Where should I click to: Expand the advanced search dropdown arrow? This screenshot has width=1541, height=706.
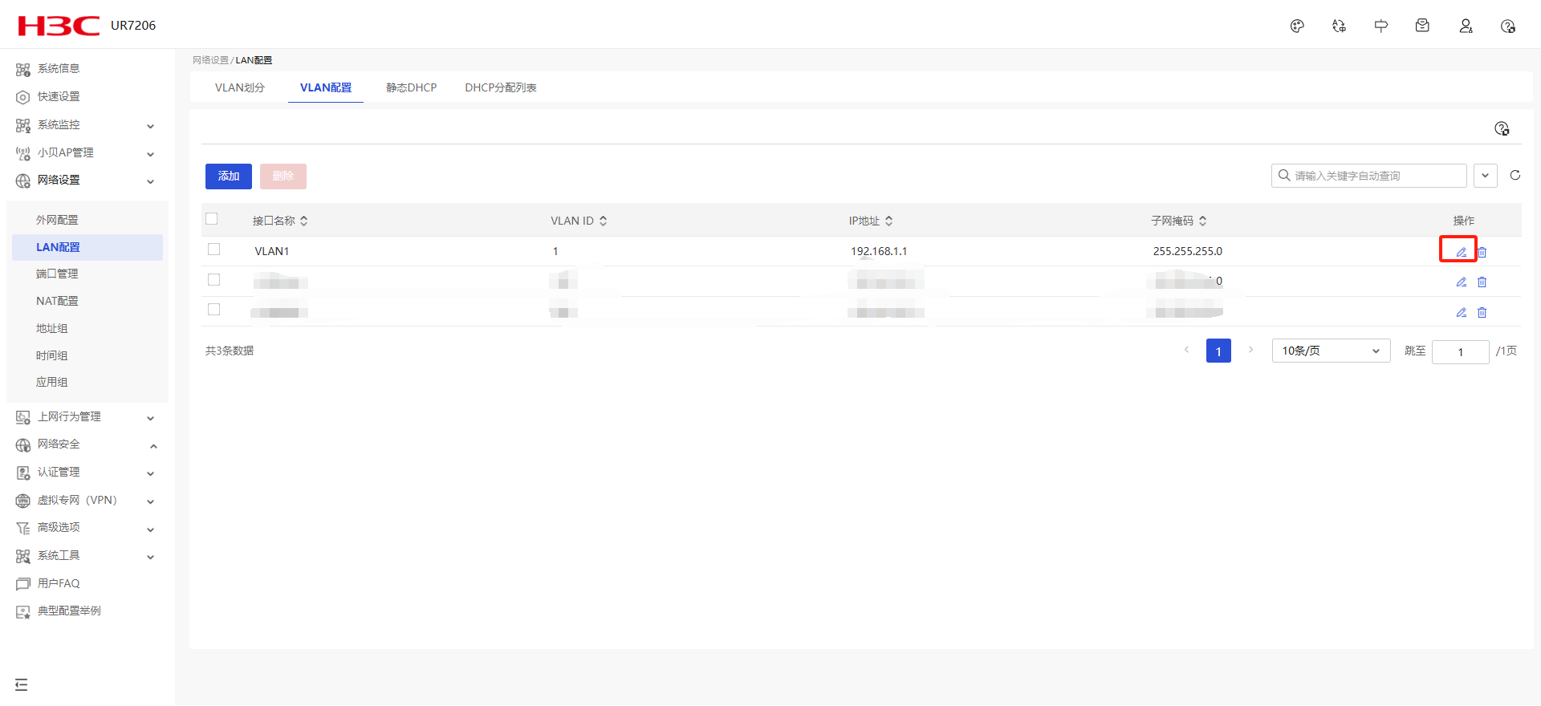(x=1485, y=176)
